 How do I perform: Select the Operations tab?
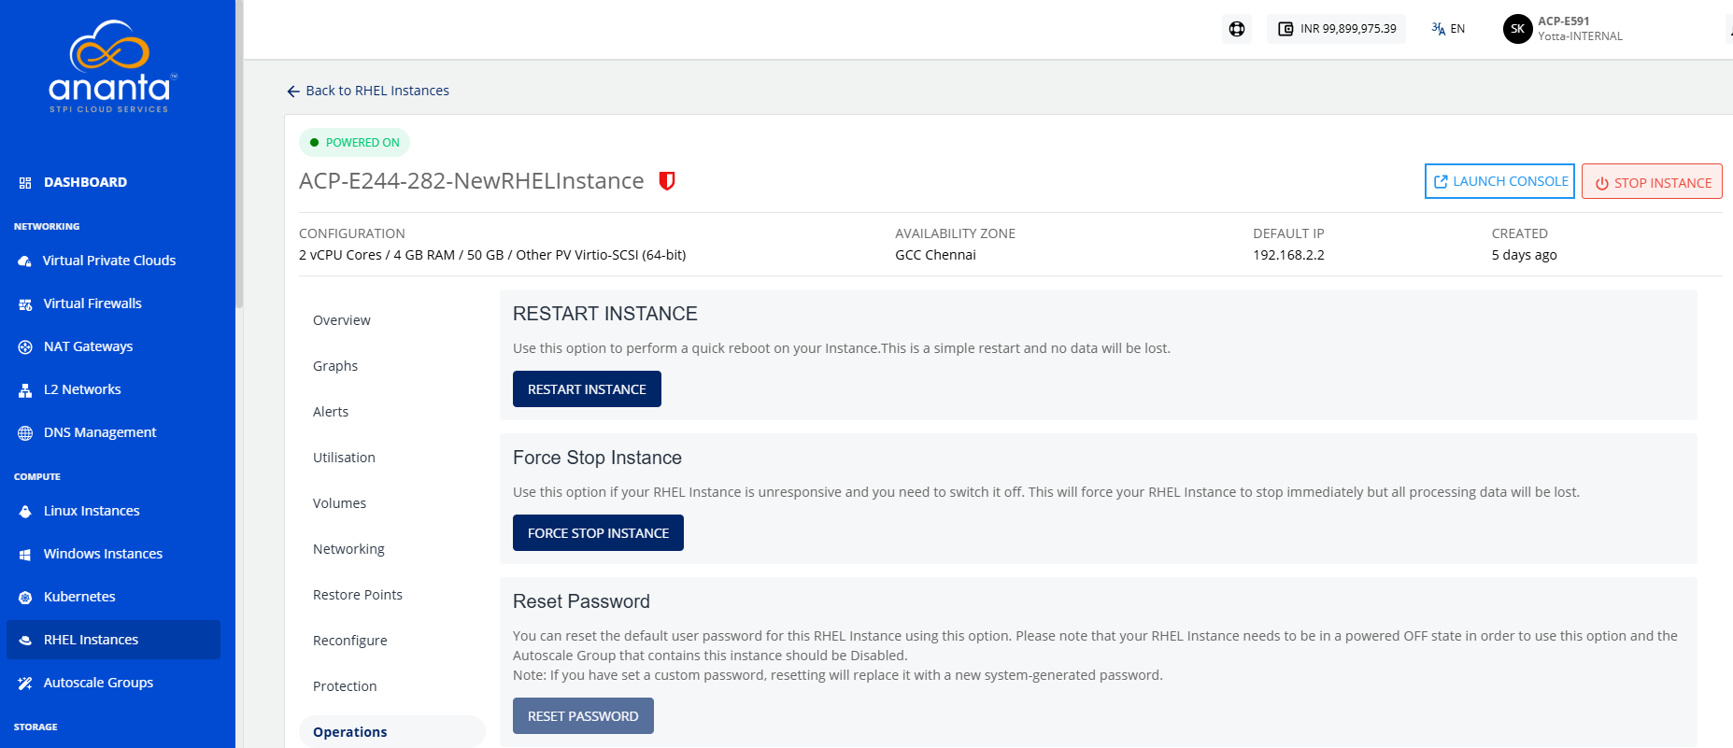click(x=392, y=732)
